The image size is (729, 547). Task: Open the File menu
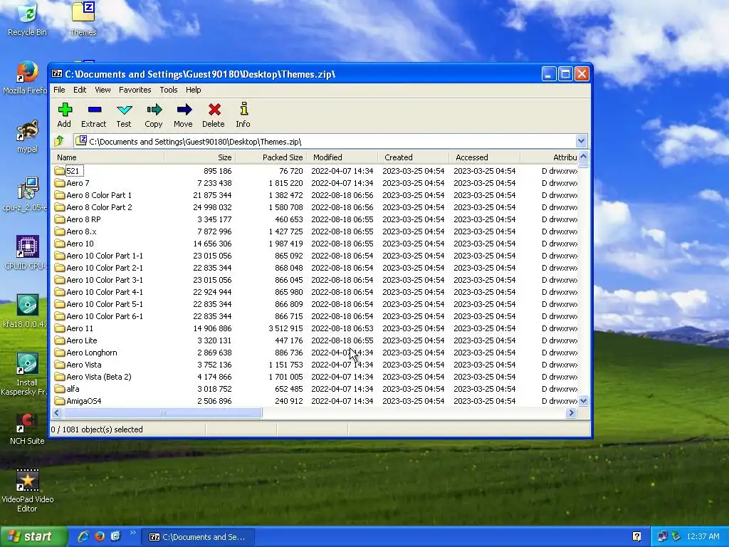(x=59, y=90)
